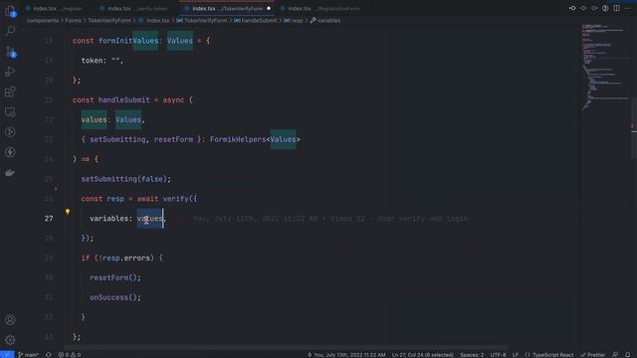Click the lightning bolt activity bar icon
This screenshot has height=358, width=637.
10,152
